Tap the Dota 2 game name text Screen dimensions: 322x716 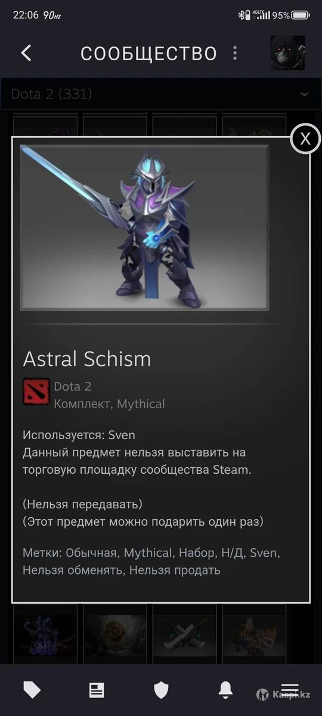[x=73, y=387]
